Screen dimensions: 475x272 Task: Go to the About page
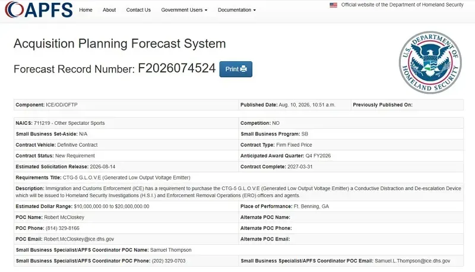[109, 10]
